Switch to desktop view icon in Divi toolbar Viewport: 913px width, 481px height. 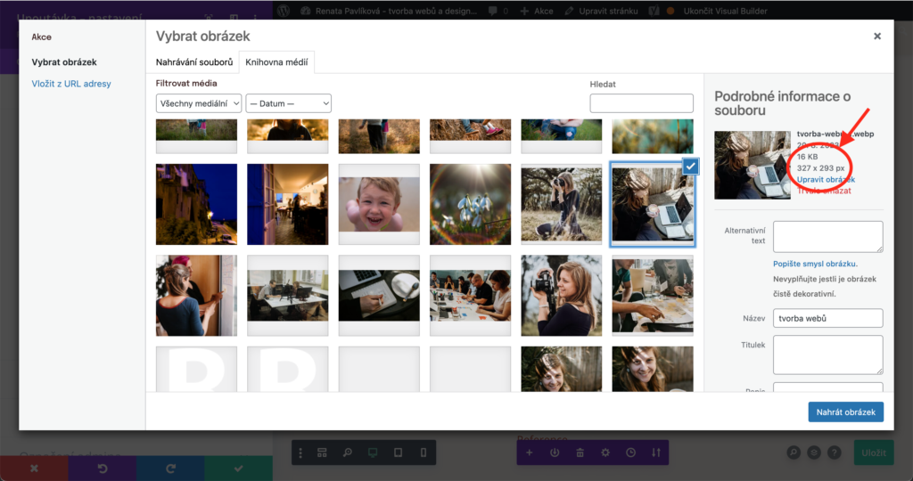[x=373, y=452]
